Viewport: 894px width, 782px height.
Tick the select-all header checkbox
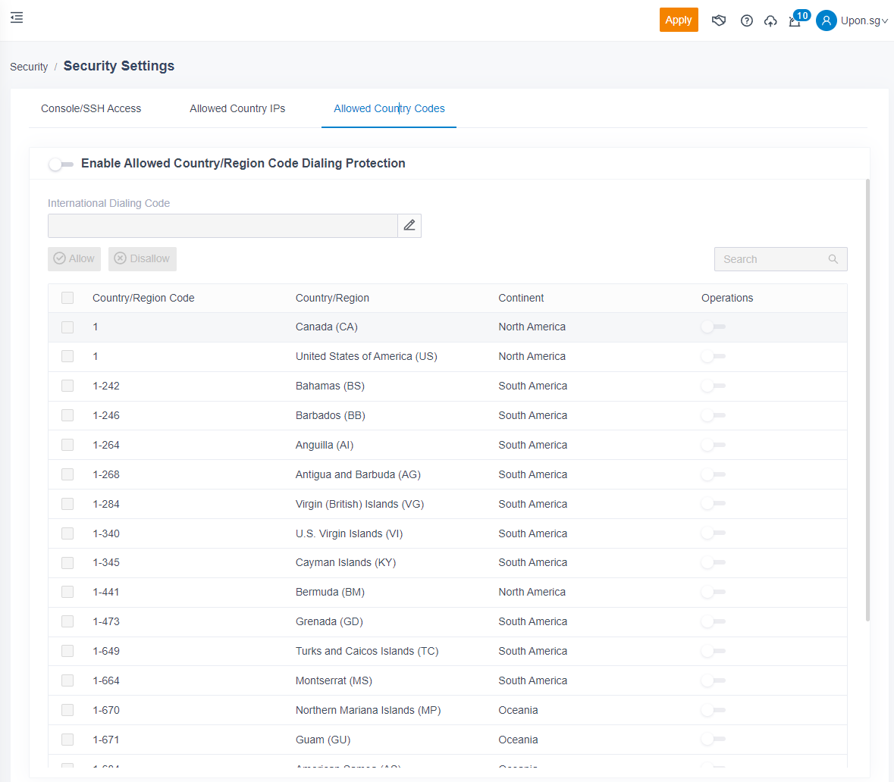(67, 298)
